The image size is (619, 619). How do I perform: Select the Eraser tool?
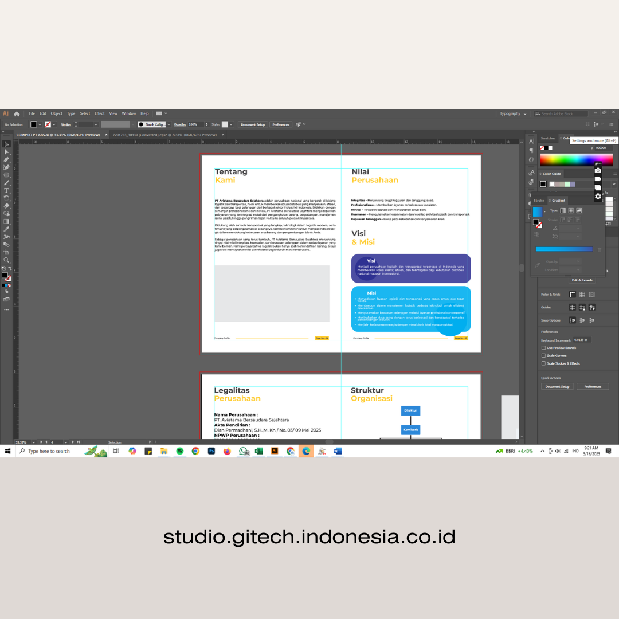[x=6, y=205]
